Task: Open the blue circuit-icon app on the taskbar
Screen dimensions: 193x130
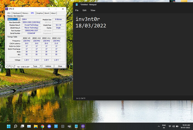Action: pyautogui.click(x=56, y=126)
